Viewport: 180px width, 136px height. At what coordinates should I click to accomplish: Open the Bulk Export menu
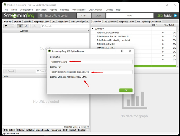coord(41,10)
